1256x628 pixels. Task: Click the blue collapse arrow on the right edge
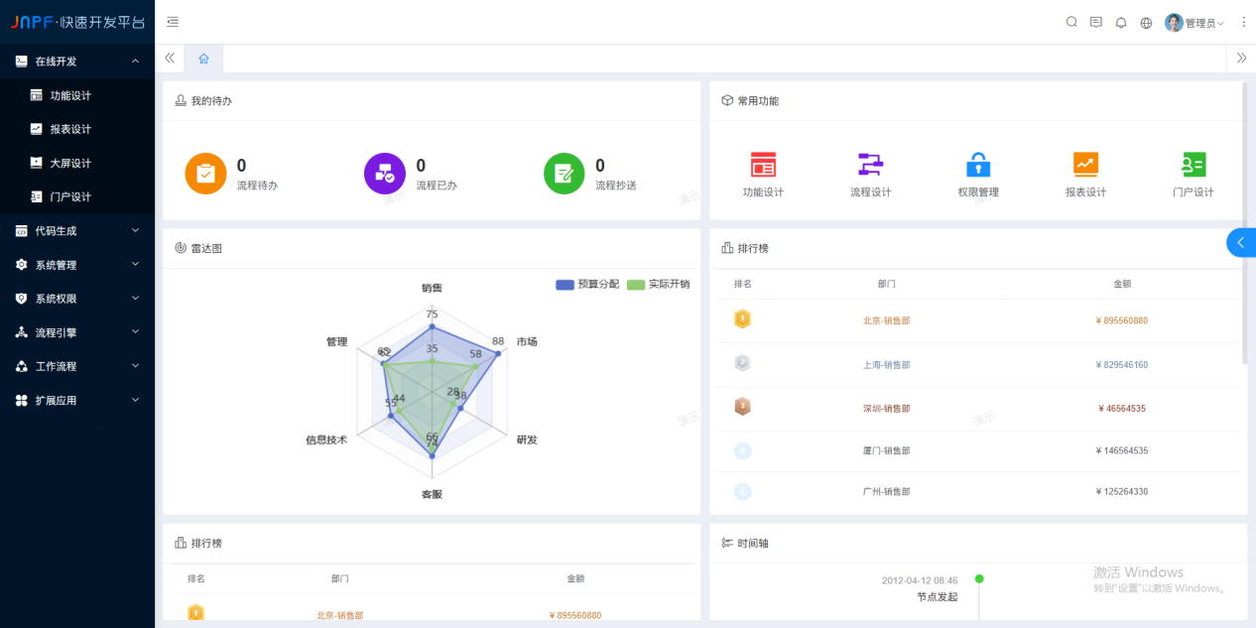tap(1239, 242)
